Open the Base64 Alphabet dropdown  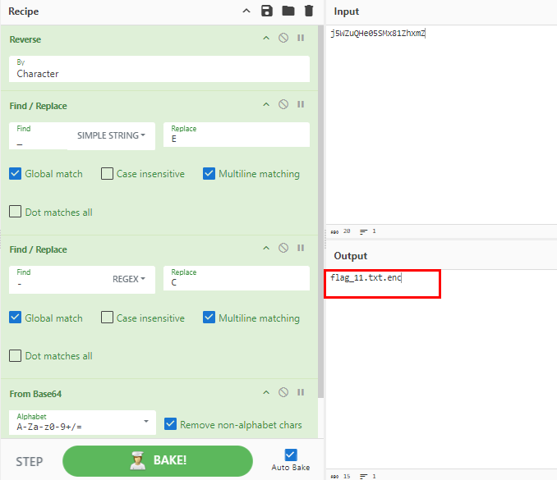[x=82, y=423]
